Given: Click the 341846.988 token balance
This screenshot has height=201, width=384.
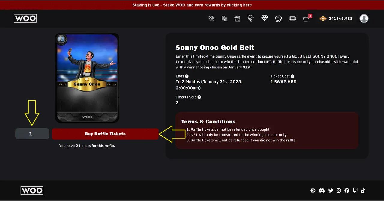Looking at the screenshot, I should (x=340, y=19).
